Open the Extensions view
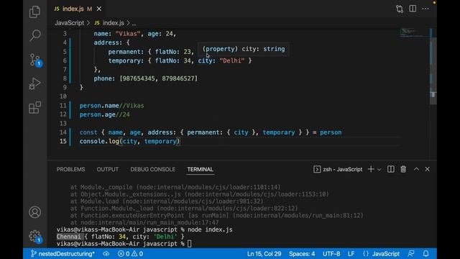 [x=35, y=107]
